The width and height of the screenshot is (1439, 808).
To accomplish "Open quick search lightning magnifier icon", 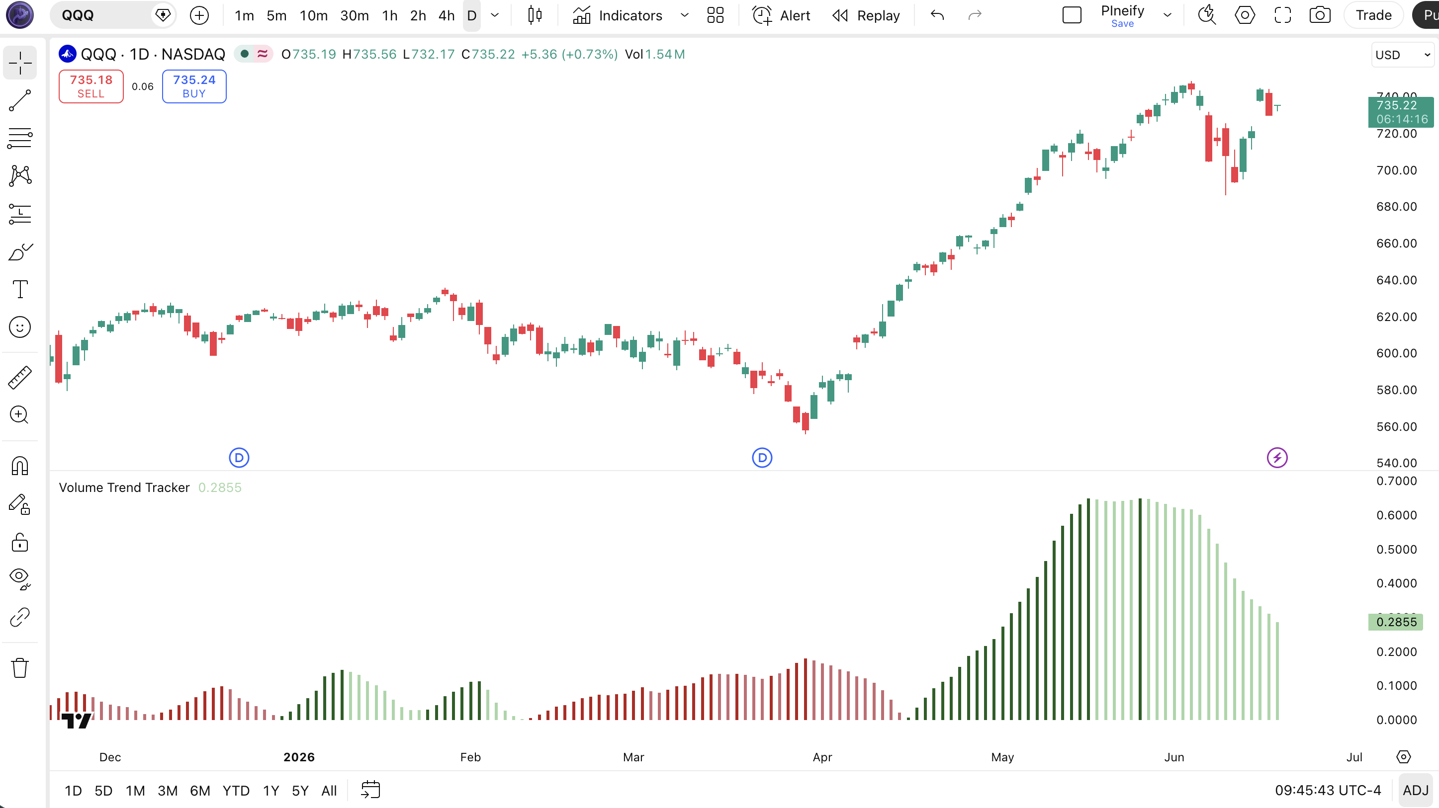I will tap(1207, 15).
